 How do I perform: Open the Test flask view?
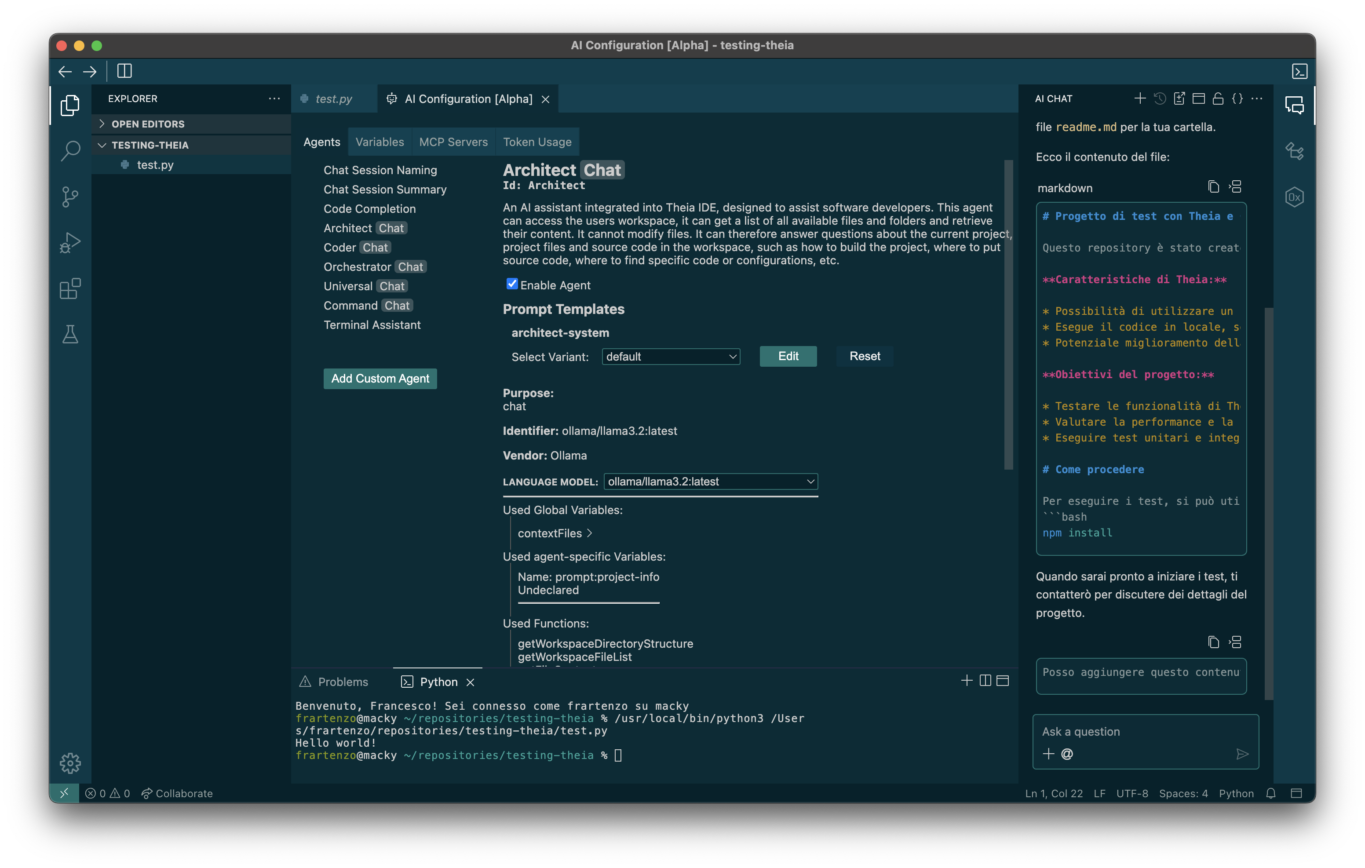[x=70, y=335]
